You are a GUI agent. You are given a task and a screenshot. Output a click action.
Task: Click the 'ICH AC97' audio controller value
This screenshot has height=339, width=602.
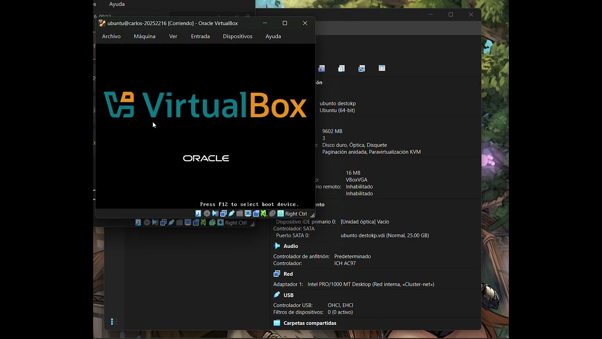(345, 263)
